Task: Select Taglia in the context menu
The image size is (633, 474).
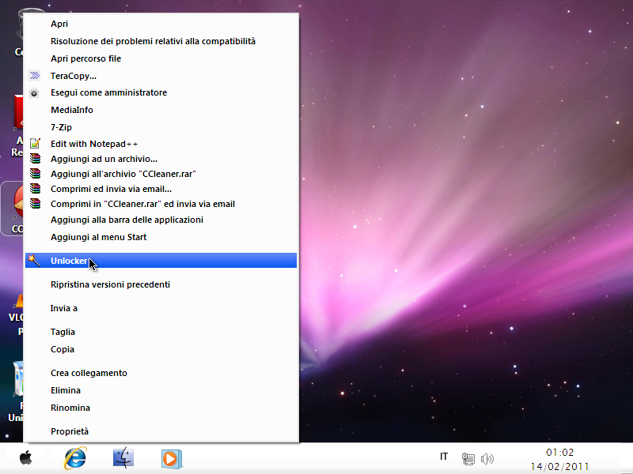Action: pyautogui.click(x=161, y=332)
